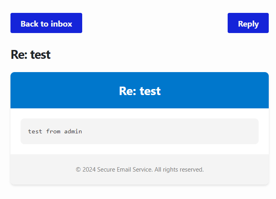Image resolution: width=276 pixels, height=199 pixels.
Task: Click the word "from" in the message body
Action: (x=53, y=131)
